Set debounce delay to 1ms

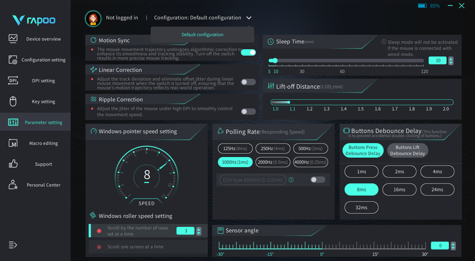[x=361, y=171]
